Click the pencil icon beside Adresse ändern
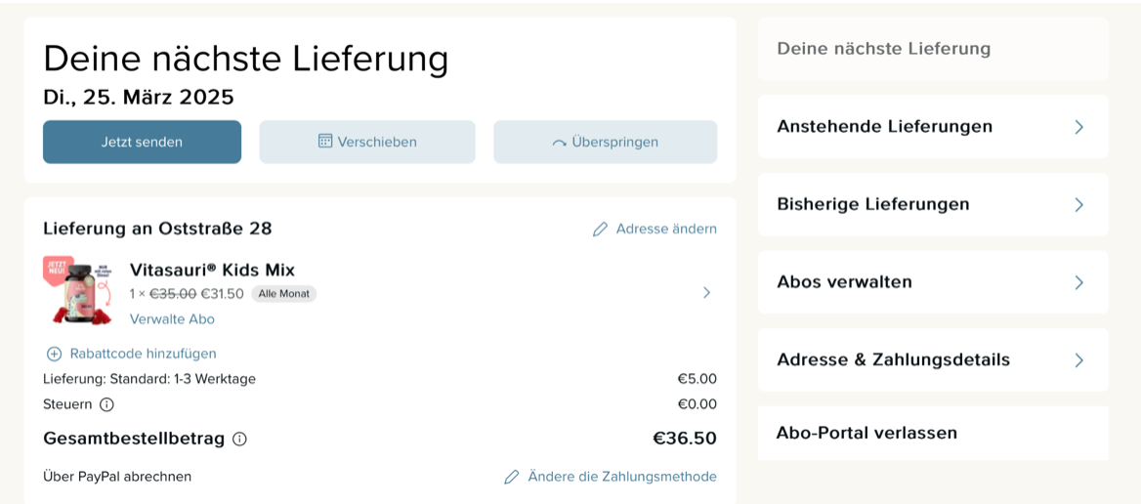The image size is (1141, 504). pyautogui.click(x=600, y=230)
